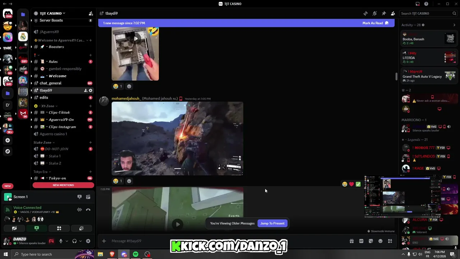Toggle noise suppression waveform icon

[79, 210]
